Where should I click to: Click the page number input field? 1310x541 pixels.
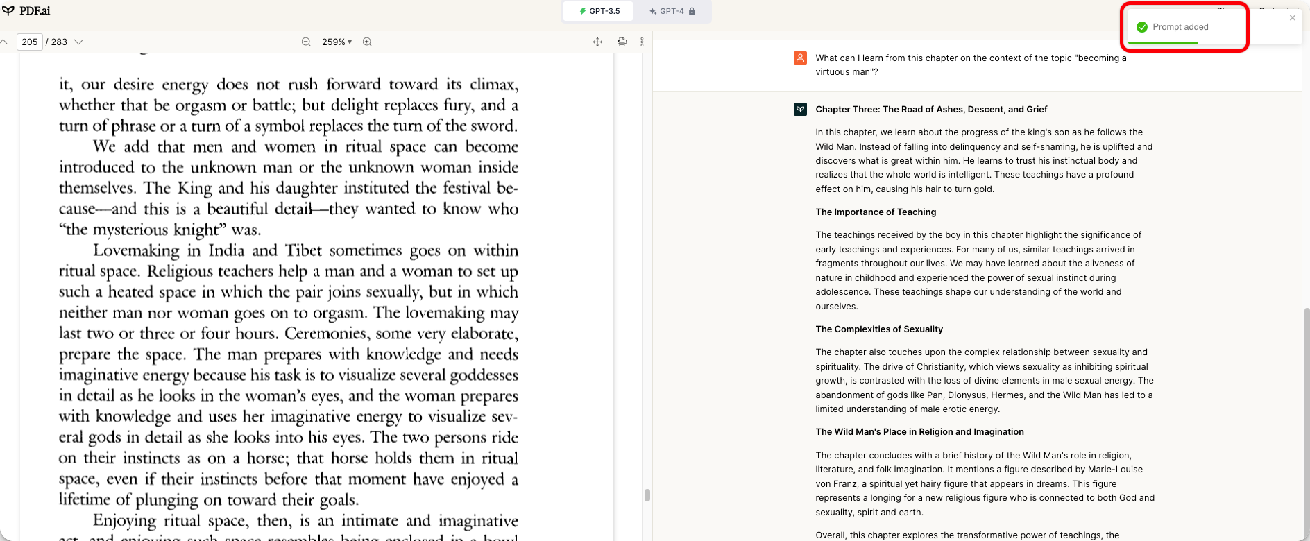point(30,42)
